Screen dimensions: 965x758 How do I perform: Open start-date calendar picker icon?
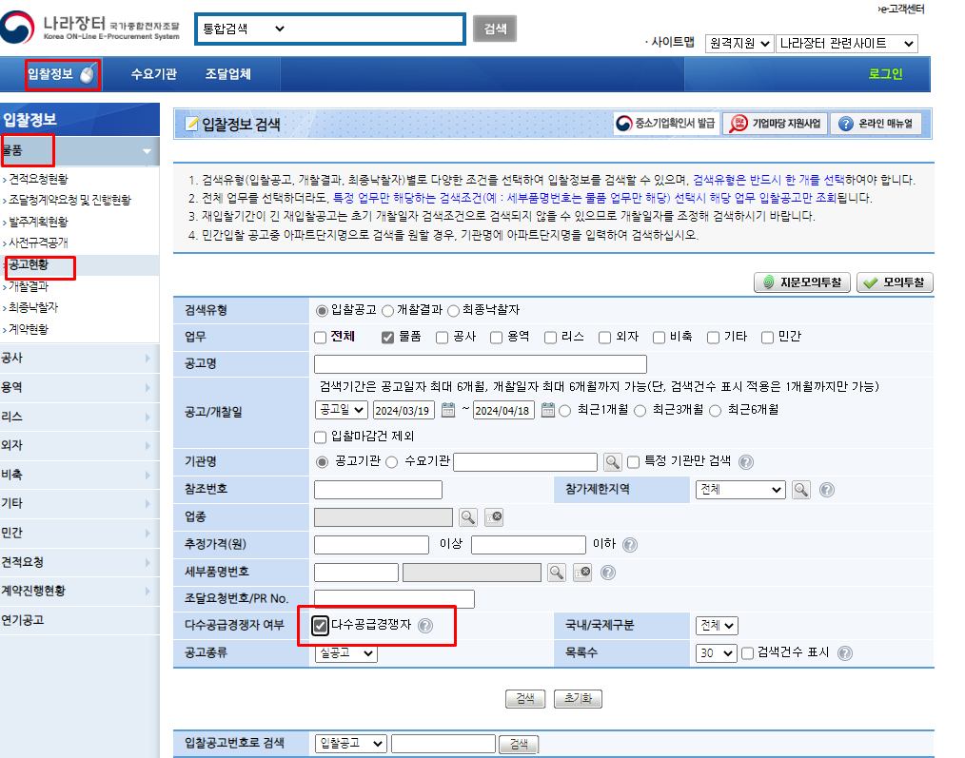click(x=448, y=410)
